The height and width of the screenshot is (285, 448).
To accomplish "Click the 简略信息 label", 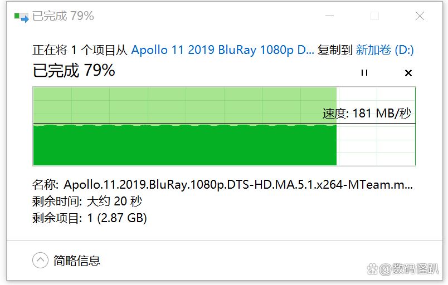I will click(77, 260).
